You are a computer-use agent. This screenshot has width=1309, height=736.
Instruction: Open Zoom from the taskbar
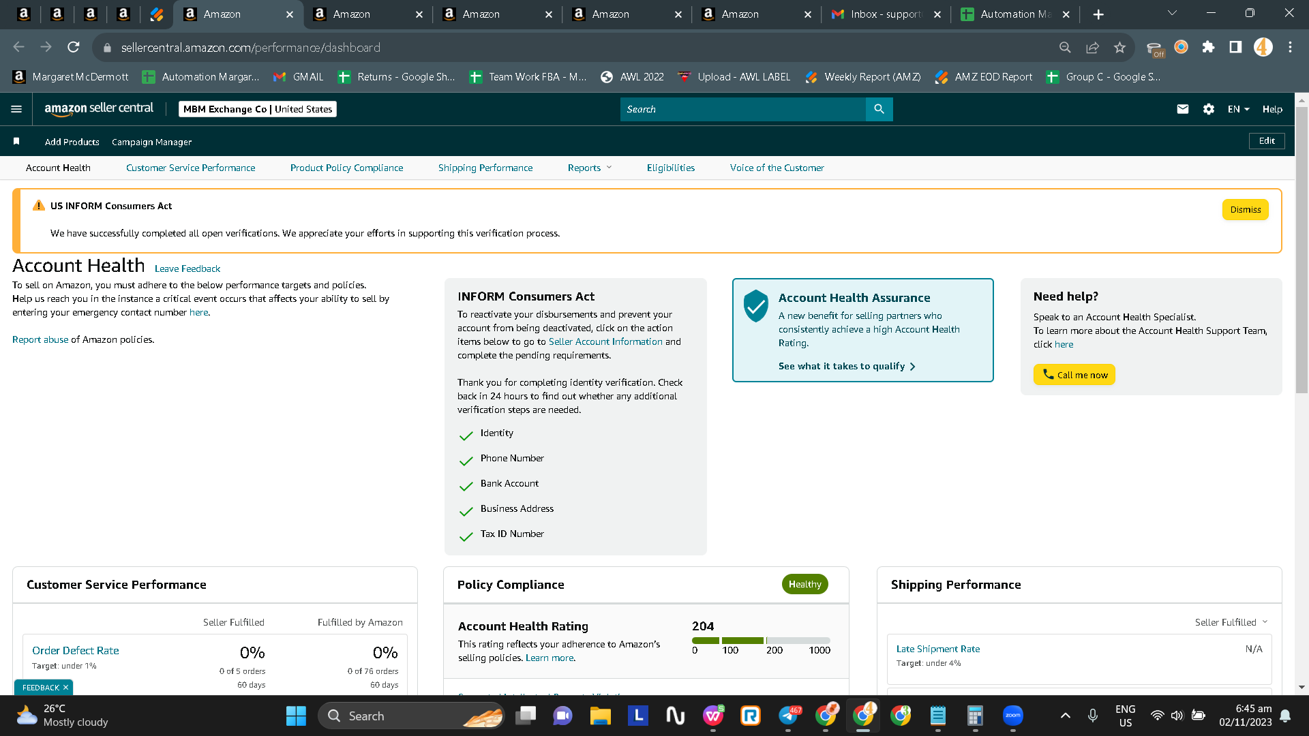click(x=1013, y=716)
